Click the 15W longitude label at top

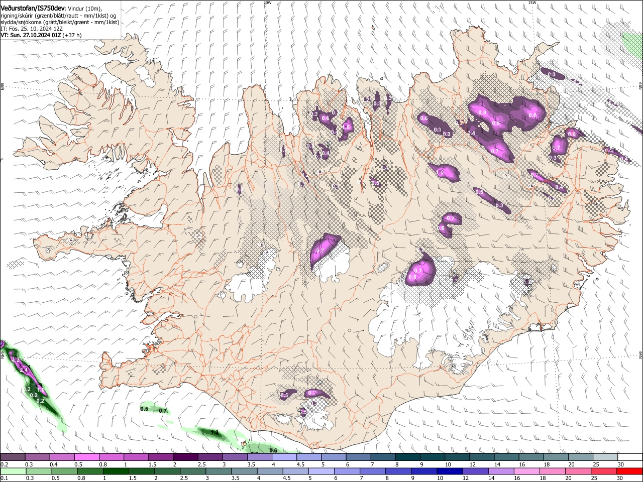click(532, 3)
